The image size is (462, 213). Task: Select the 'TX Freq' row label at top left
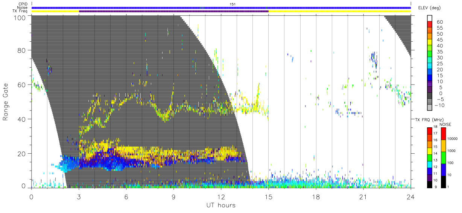[x=20, y=11]
